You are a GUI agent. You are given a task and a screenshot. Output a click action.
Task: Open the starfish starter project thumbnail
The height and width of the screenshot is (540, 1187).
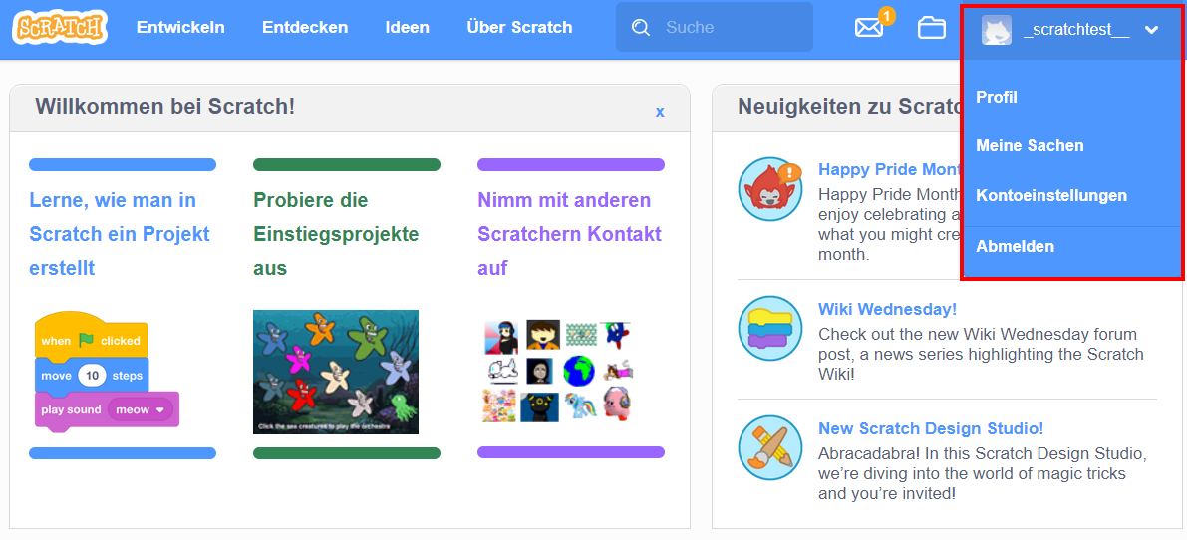pos(336,372)
